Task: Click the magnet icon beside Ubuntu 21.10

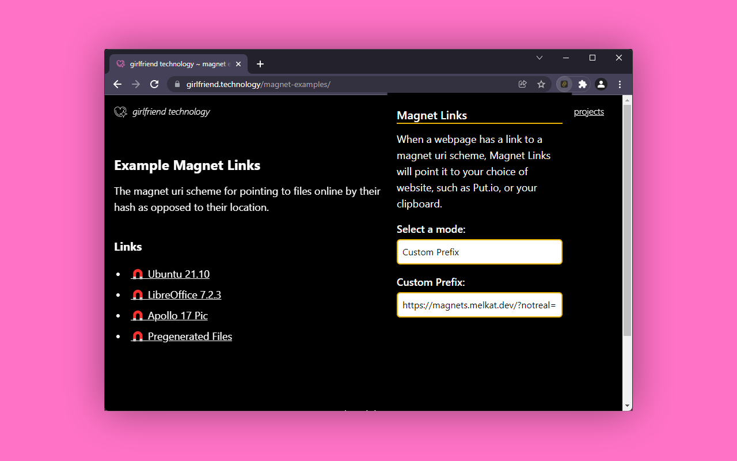Action: [x=138, y=274]
